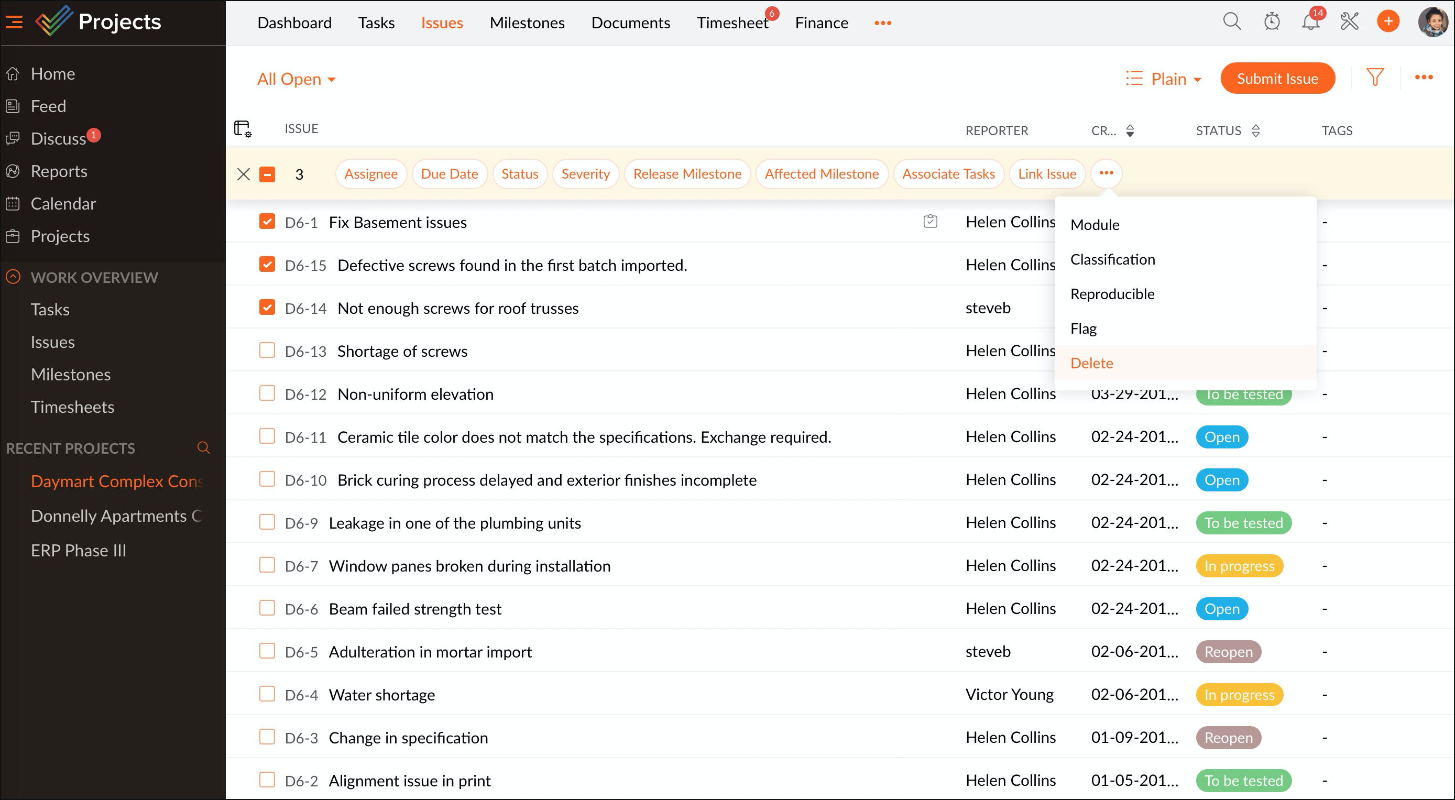Open notifications bell icon
The width and height of the screenshot is (1455, 800).
(1310, 22)
